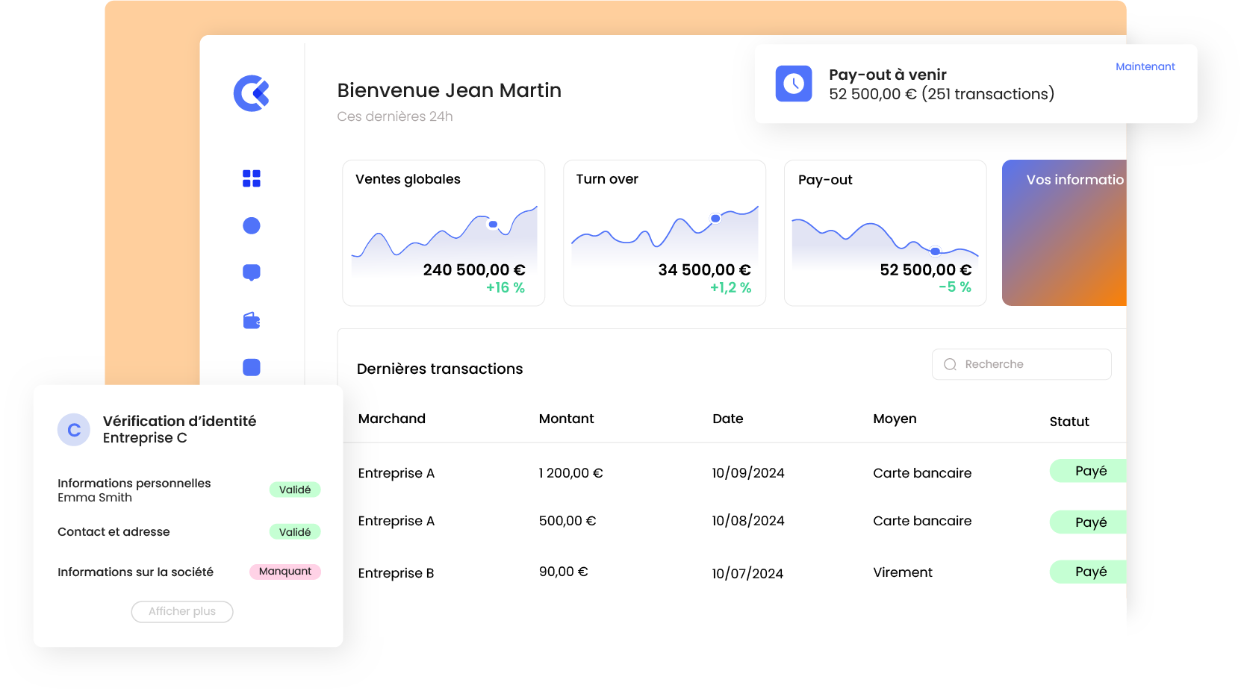Select the circle icon in sidebar
The height and width of the screenshot is (694, 1244).
click(x=252, y=225)
